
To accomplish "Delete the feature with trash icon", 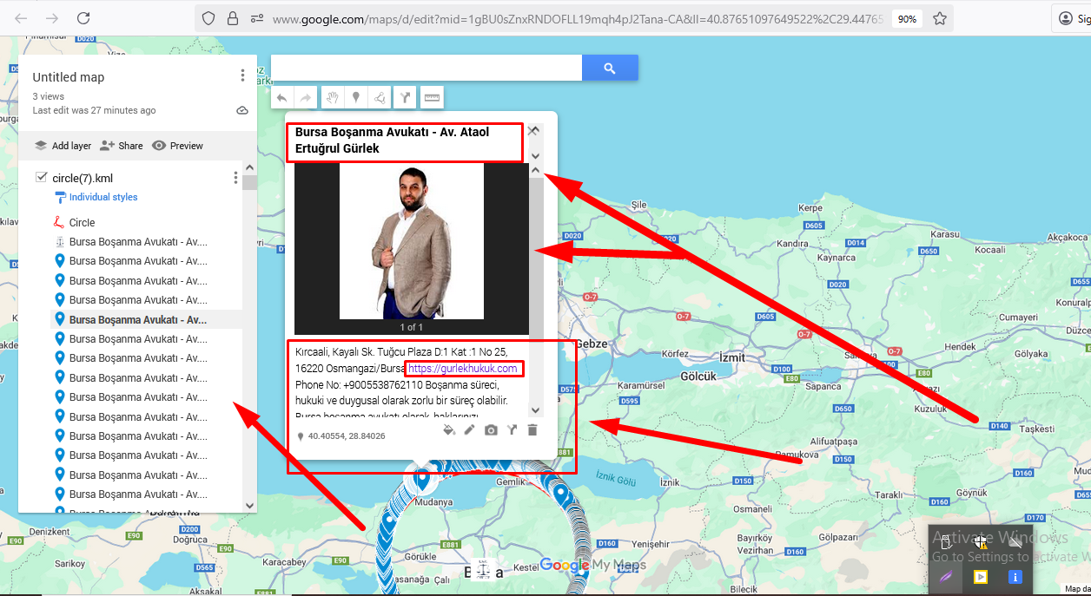I will (532, 429).
